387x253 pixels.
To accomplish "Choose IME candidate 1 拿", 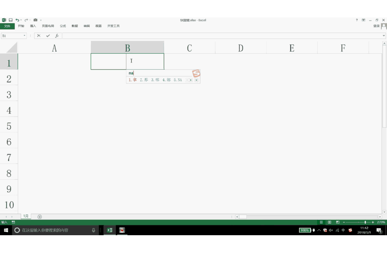I will coord(133,80).
